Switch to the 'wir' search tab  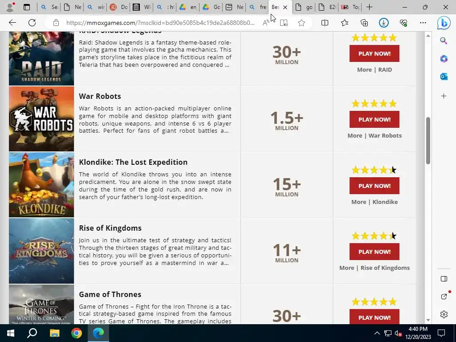point(96,7)
